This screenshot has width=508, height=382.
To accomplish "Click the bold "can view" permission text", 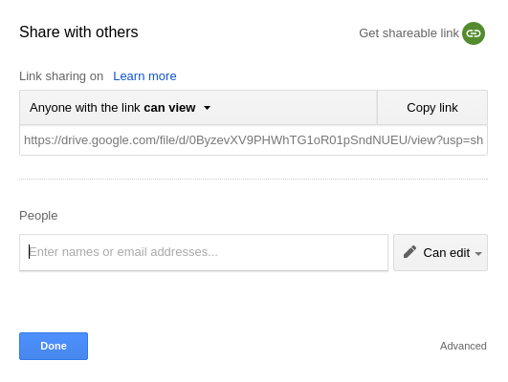I will tap(169, 108).
